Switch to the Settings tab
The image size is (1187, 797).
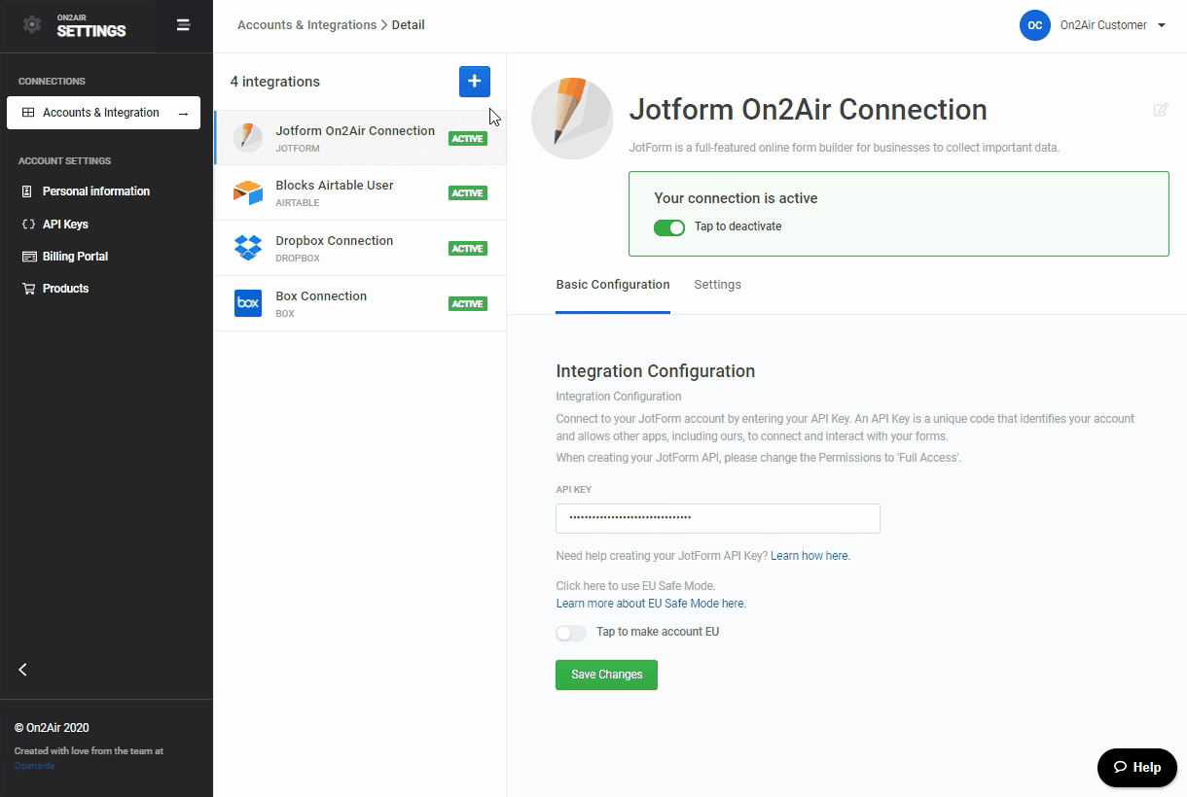point(717,285)
